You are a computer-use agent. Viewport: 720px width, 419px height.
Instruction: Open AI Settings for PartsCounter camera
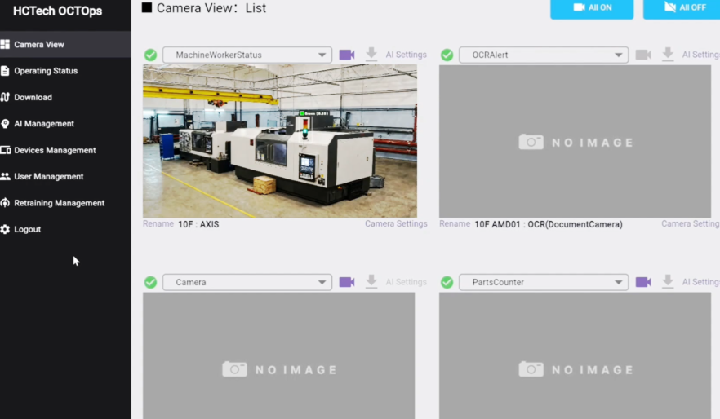[700, 282]
